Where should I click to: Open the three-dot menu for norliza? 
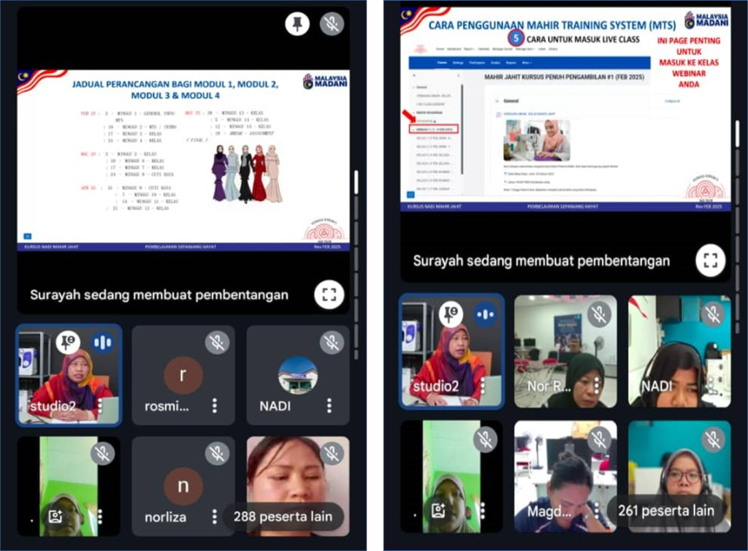[x=214, y=517]
